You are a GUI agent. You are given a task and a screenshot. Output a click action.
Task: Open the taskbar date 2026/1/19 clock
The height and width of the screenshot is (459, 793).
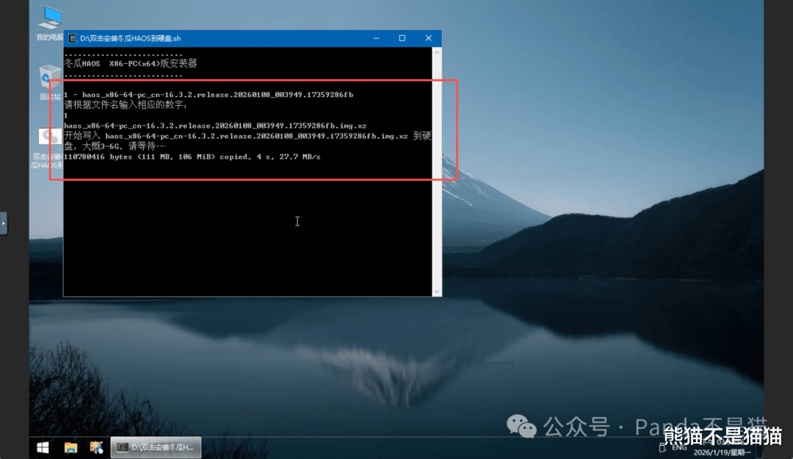pos(722,452)
